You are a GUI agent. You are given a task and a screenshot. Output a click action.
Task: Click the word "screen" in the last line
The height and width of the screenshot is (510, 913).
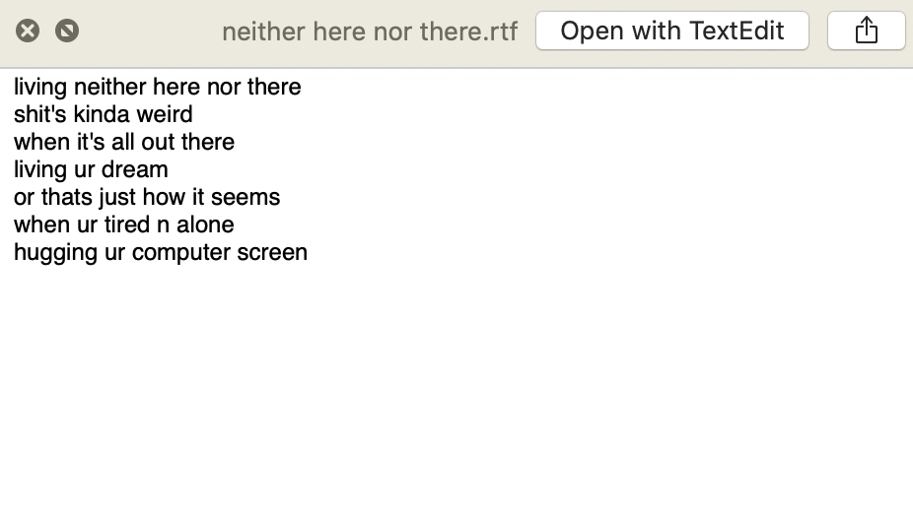click(271, 252)
